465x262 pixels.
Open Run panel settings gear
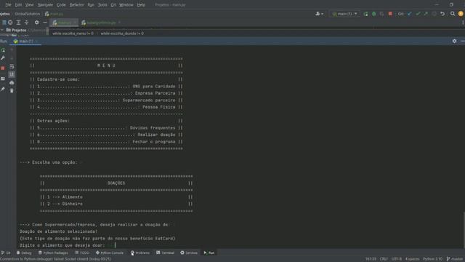(454, 41)
